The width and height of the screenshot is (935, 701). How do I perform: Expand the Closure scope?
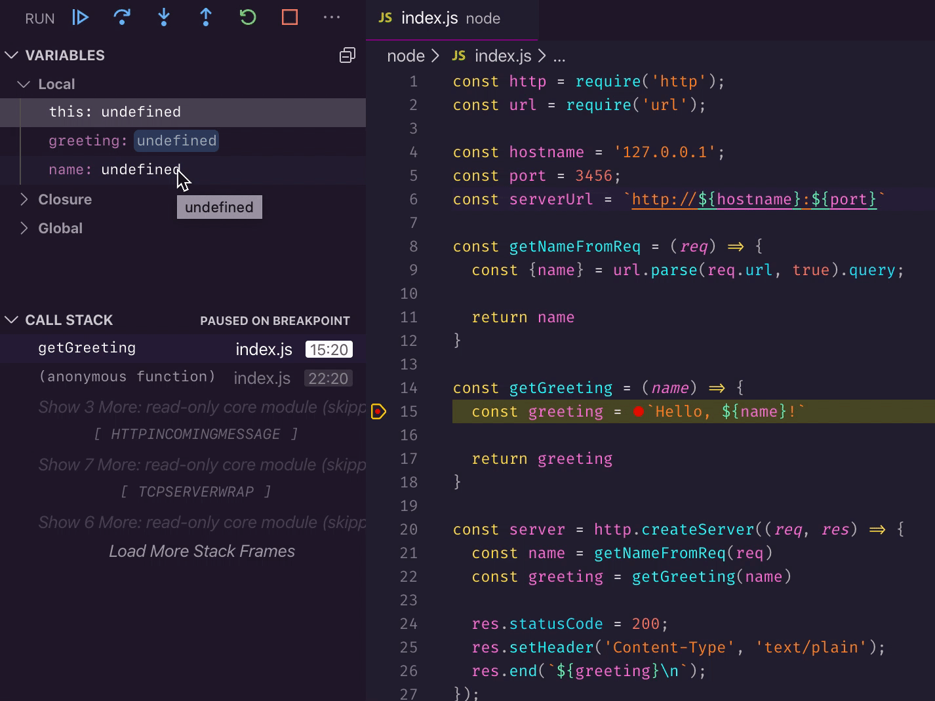coord(24,199)
